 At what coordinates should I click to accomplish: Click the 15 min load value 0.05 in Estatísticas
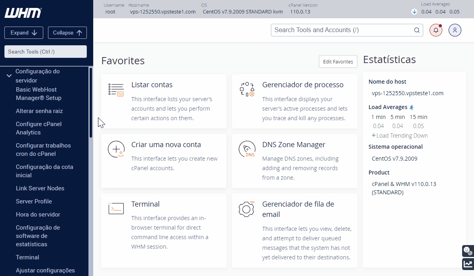coord(418,126)
